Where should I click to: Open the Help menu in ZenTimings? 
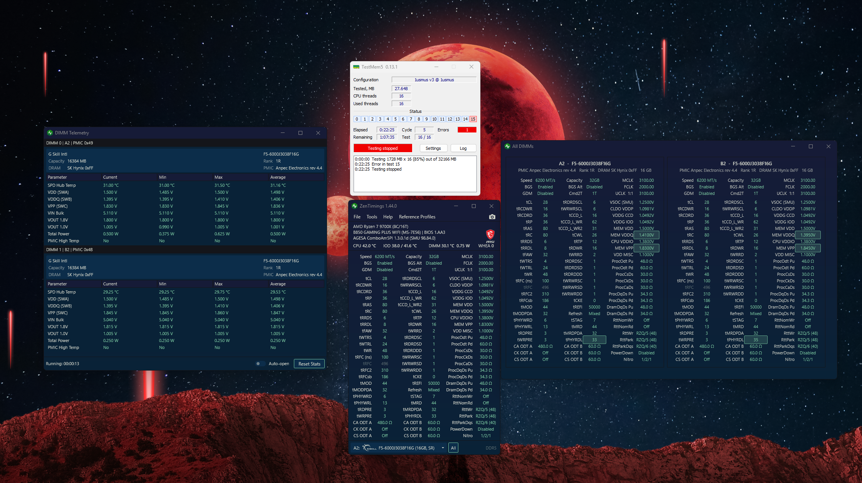coord(388,217)
